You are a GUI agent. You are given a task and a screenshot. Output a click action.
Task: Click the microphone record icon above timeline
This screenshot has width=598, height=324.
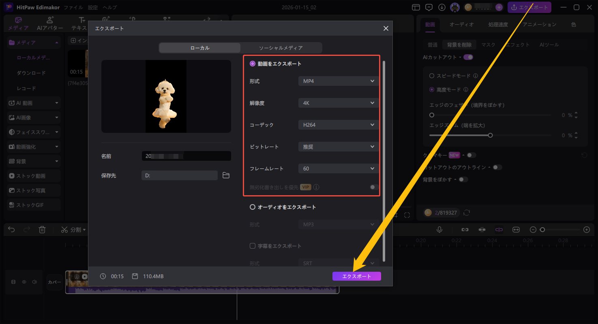tap(439, 230)
